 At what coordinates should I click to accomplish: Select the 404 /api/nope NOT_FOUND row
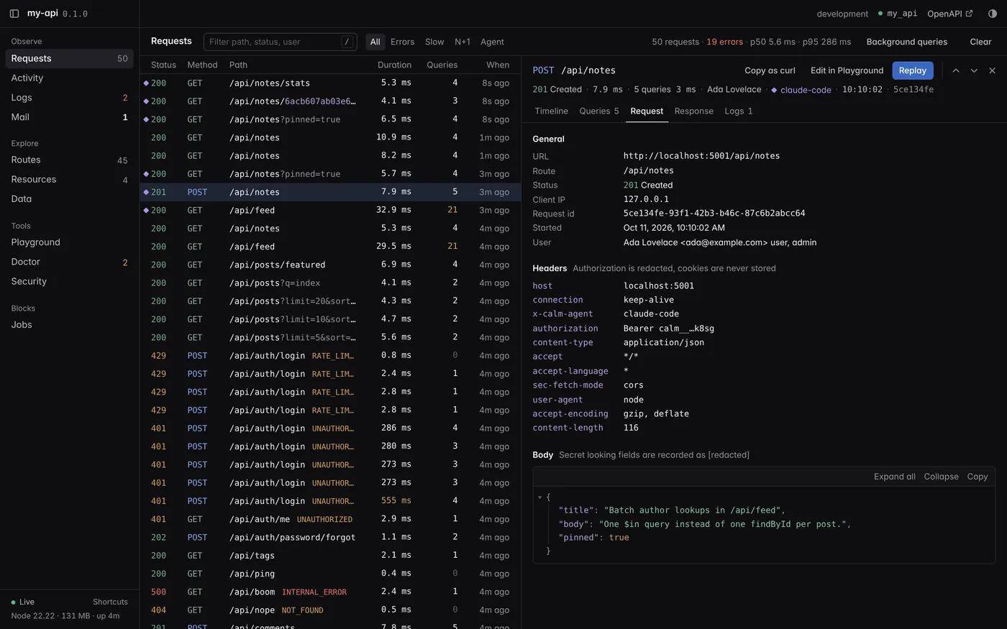pos(330,610)
